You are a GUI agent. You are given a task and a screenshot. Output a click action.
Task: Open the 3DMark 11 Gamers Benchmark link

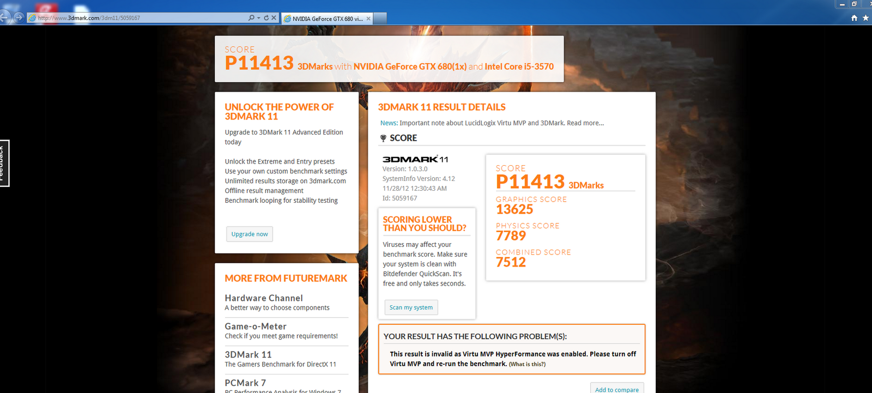[248, 355]
